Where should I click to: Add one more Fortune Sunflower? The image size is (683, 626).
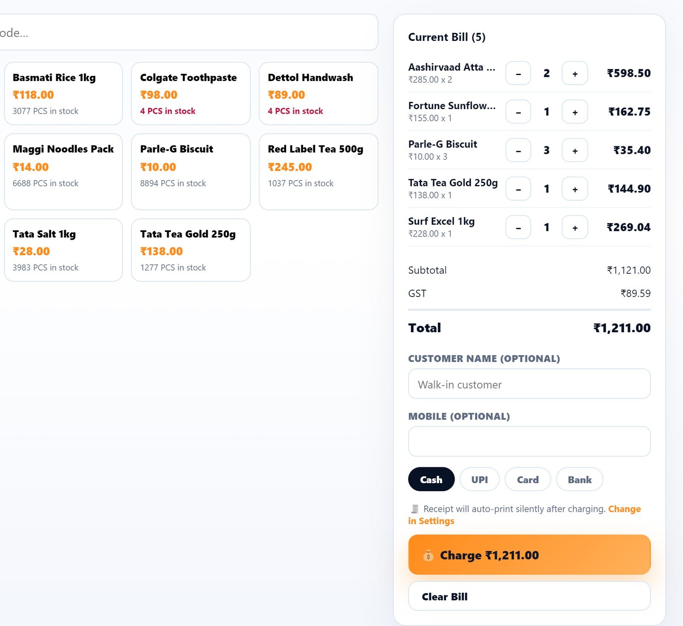pyautogui.click(x=575, y=112)
